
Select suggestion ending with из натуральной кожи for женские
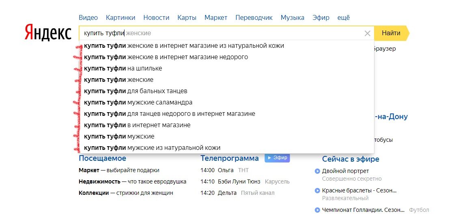tap(226, 46)
